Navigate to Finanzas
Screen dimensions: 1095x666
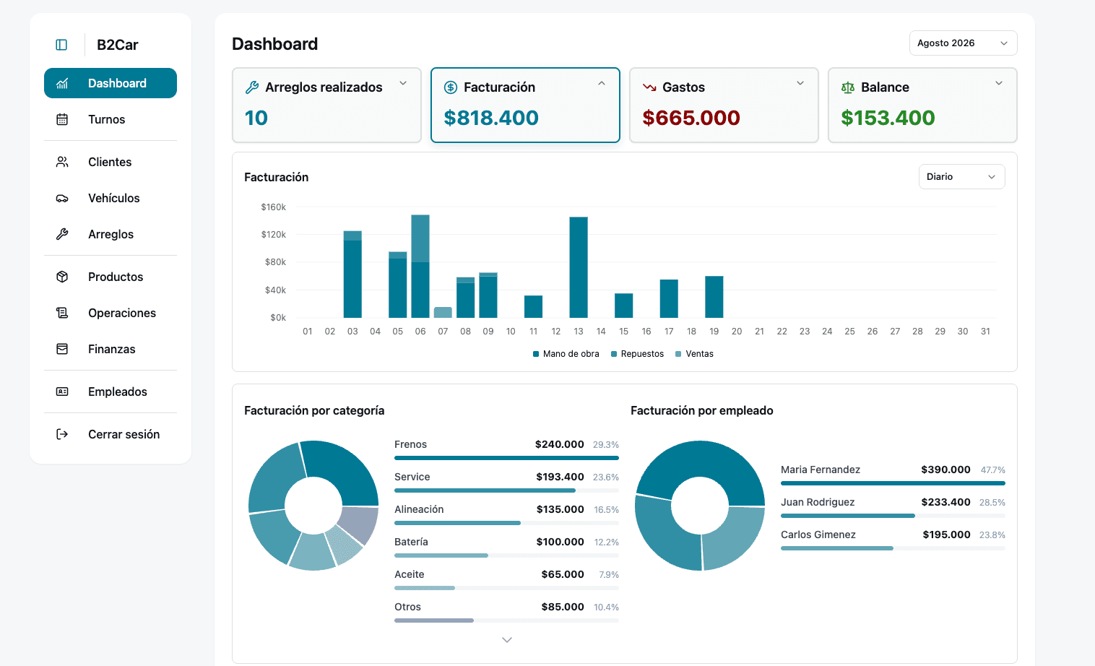coord(111,349)
